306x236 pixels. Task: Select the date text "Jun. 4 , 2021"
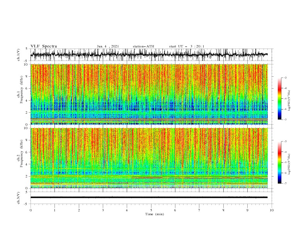pos(108,46)
